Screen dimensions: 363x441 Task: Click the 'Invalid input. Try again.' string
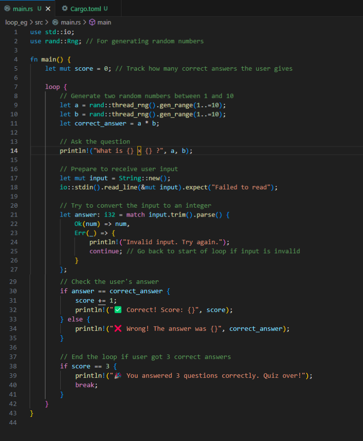click(x=173, y=242)
